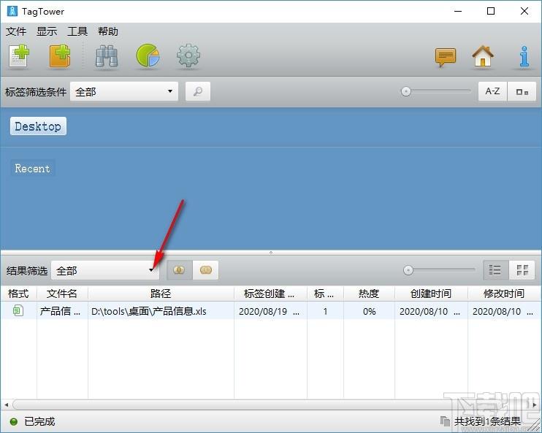
Task: Open the 文件 menu
Action: click(x=16, y=31)
